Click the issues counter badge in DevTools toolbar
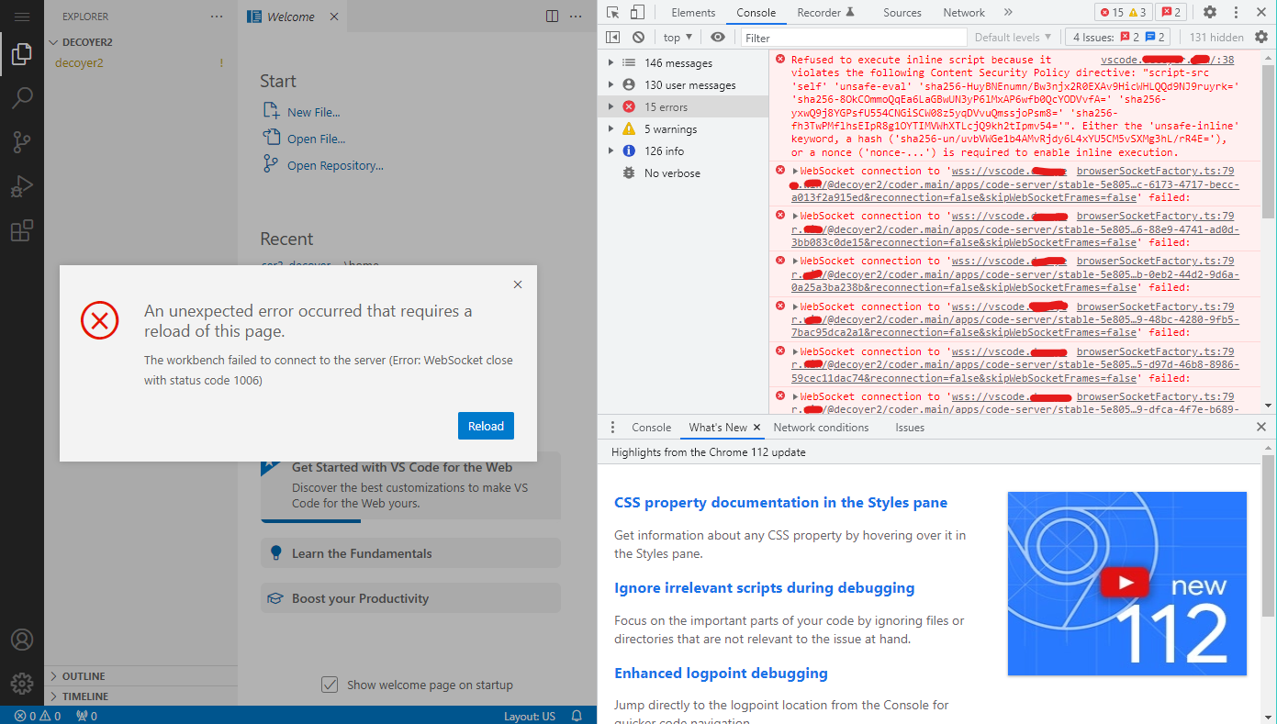This screenshot has height=724, width=1277. (1169, 12)
